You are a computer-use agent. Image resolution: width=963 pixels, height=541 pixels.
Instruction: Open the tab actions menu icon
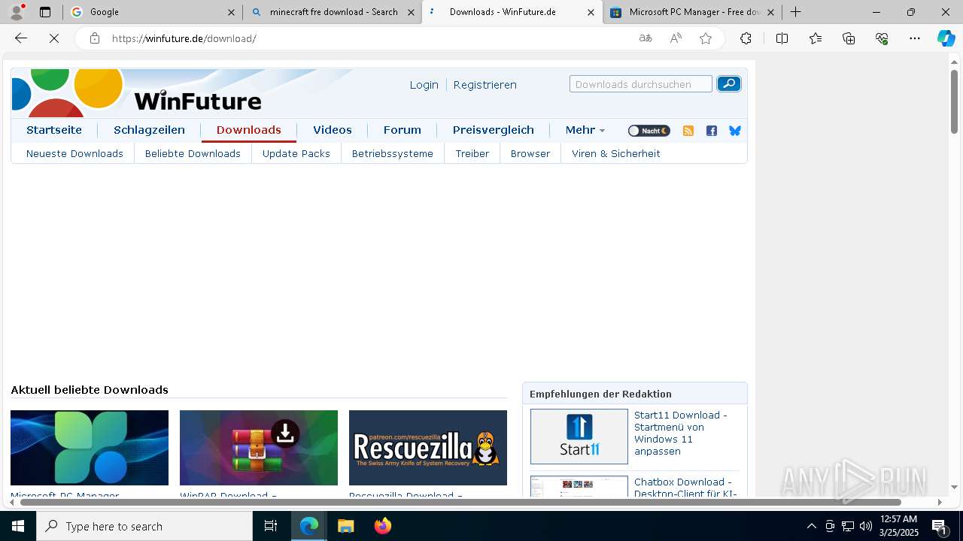pyautogui.click(x=45, y=12)
